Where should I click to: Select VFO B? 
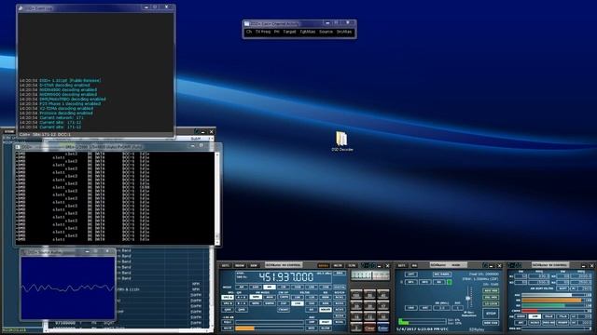pyautogui.click(x=228, y=303)
